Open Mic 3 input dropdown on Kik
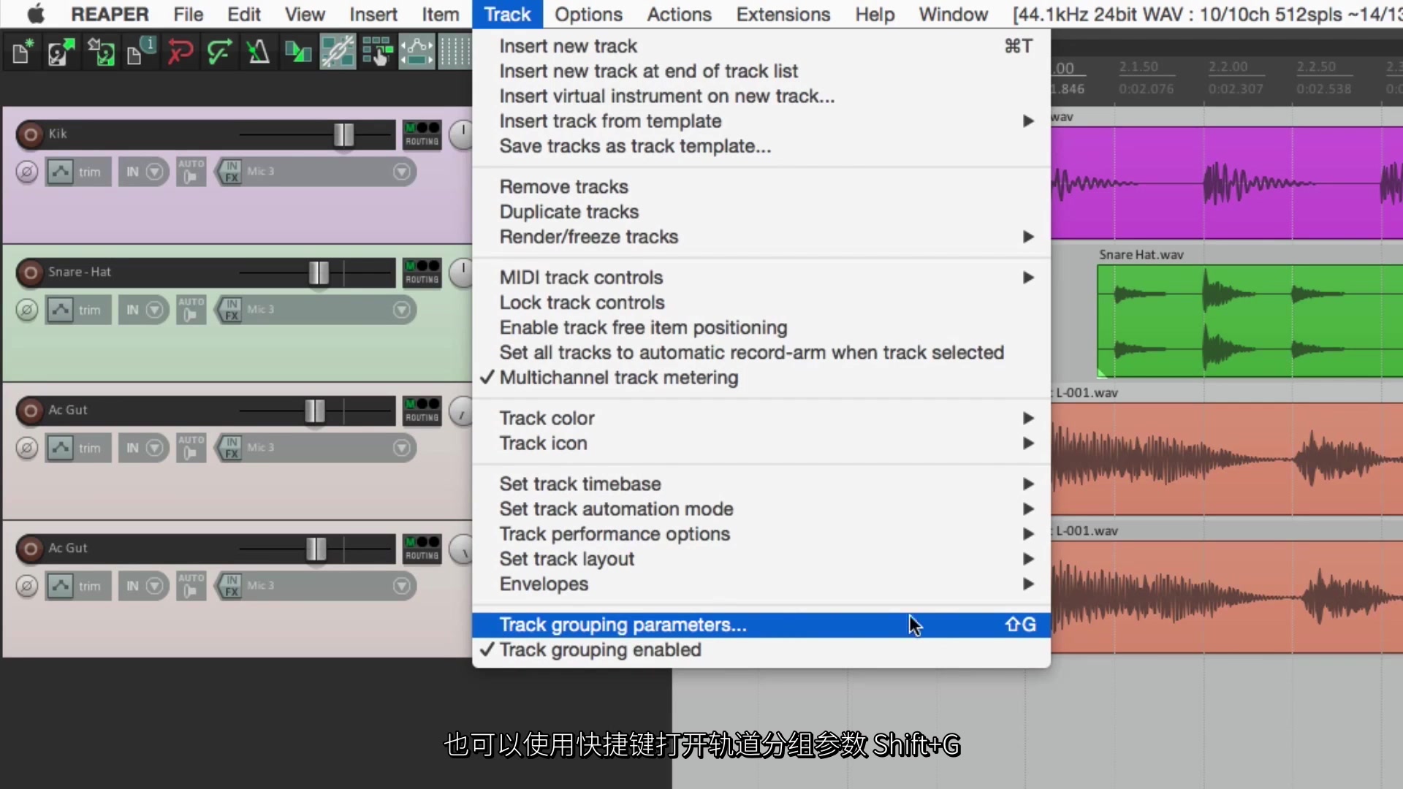The height and width of the screenshot is (789, 1403). (x=401, y=172)
